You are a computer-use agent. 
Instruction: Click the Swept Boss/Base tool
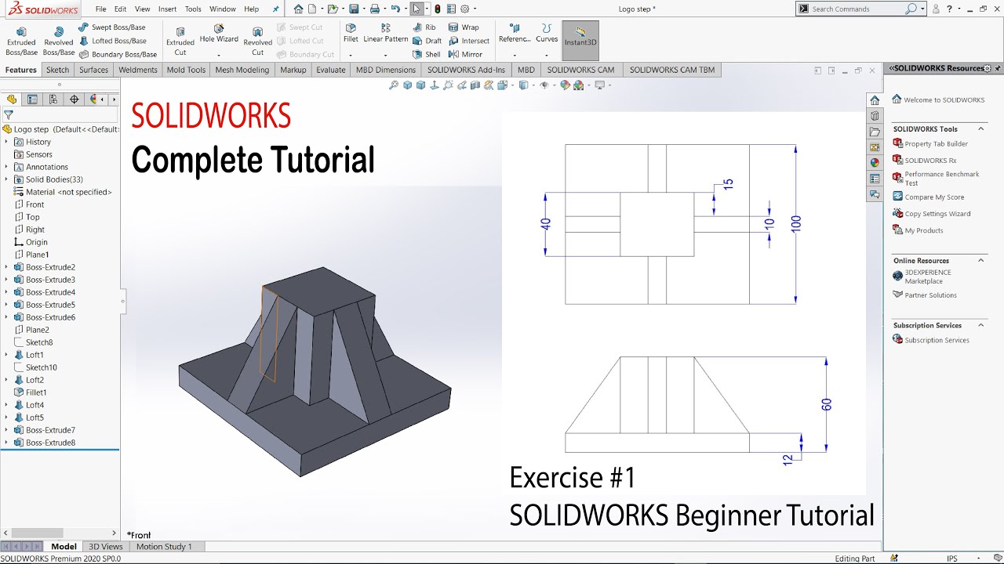[112, 27]
